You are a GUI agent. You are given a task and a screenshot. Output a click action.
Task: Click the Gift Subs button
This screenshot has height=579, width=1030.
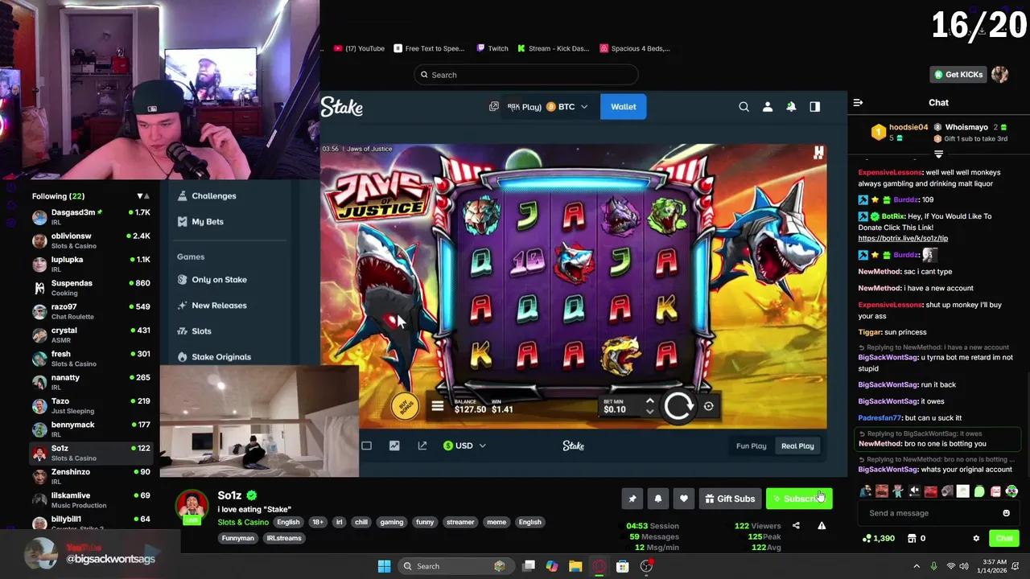tap(730, 499)
